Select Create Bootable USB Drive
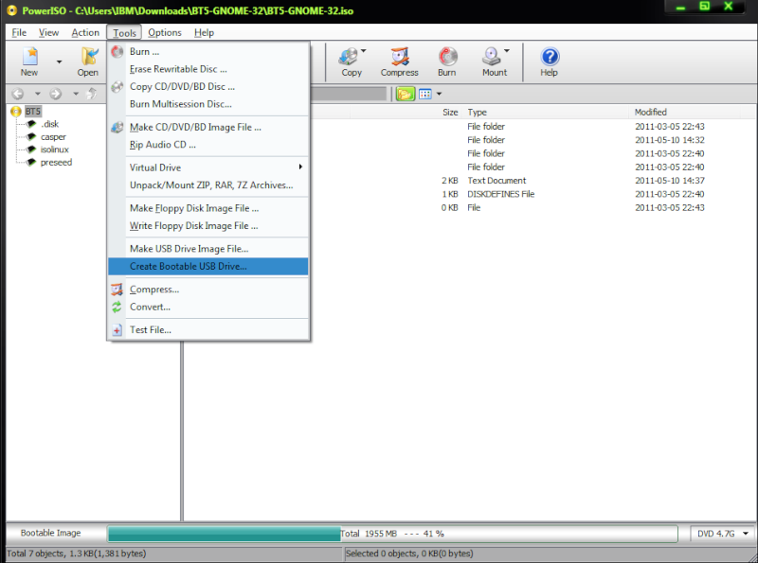Viewport: 758px width, 563px height. (x=208, y=266)
